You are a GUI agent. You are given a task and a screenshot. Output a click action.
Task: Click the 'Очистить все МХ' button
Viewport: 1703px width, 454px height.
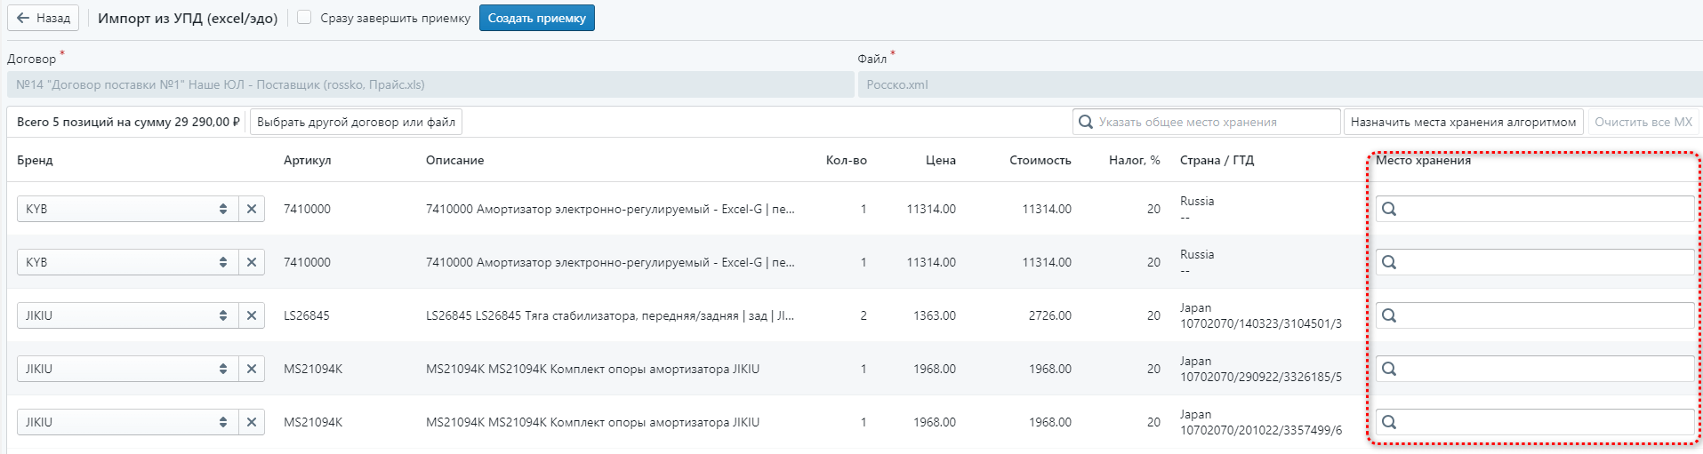(1643, 122)
